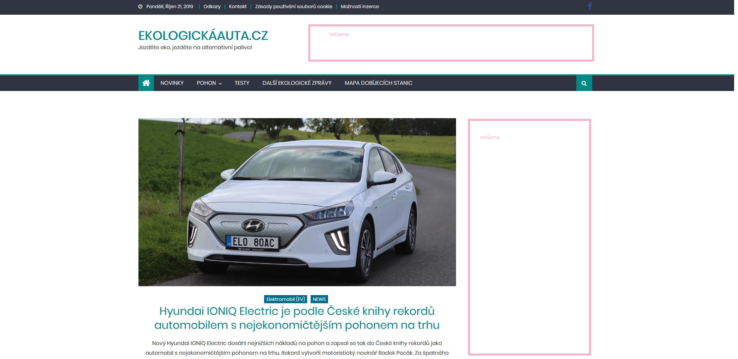Open the Kontakt link
Viewport: 738px width, 359px height.
click(x=238, y=7)
